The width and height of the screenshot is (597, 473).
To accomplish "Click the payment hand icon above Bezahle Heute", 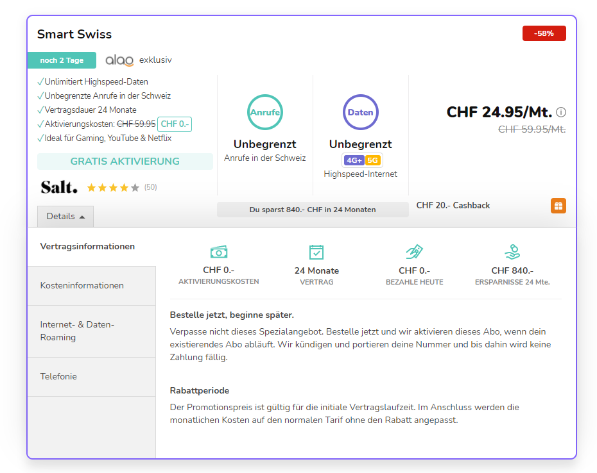I will 414,252.
